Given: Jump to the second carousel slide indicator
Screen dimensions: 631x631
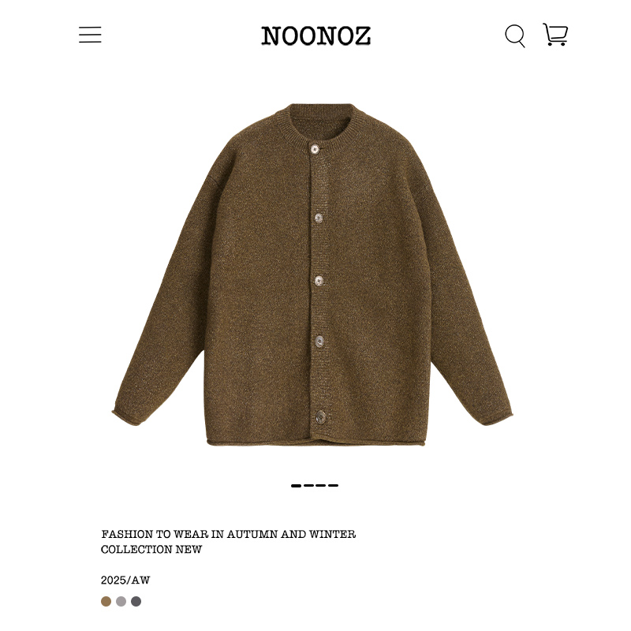Looking at the screenshot, I should (309, 486).
